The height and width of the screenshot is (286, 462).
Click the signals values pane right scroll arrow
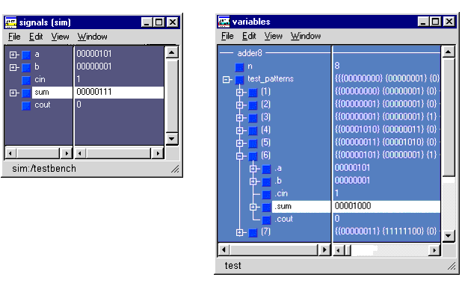[158, 153]
